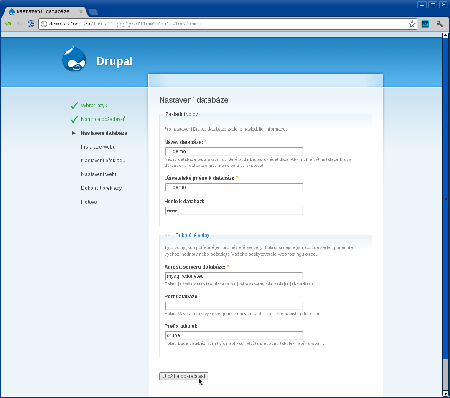
Task: Click the Drupal drop logo
Action: coord(74,59)
